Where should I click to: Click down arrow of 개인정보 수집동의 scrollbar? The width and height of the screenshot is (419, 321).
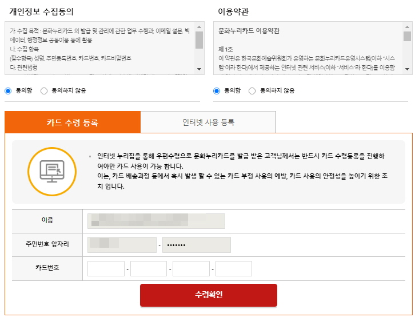pos(199,69)
